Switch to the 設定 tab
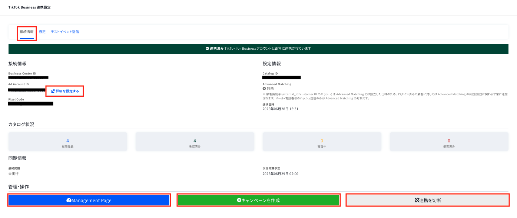The height and width of the screenshot is (218, 517). 42,32
